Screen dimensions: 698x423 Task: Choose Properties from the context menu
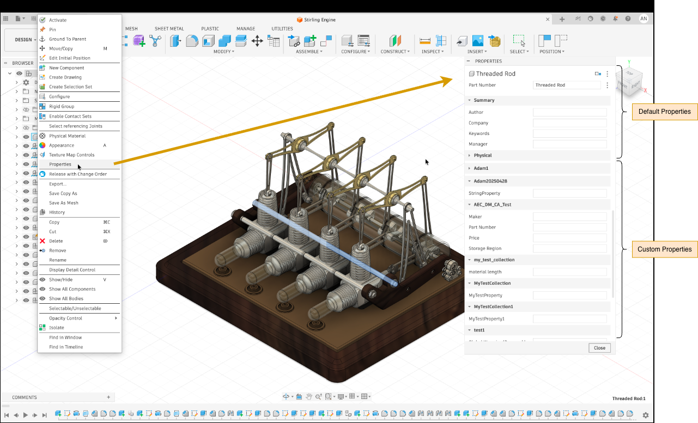[60, 164]
